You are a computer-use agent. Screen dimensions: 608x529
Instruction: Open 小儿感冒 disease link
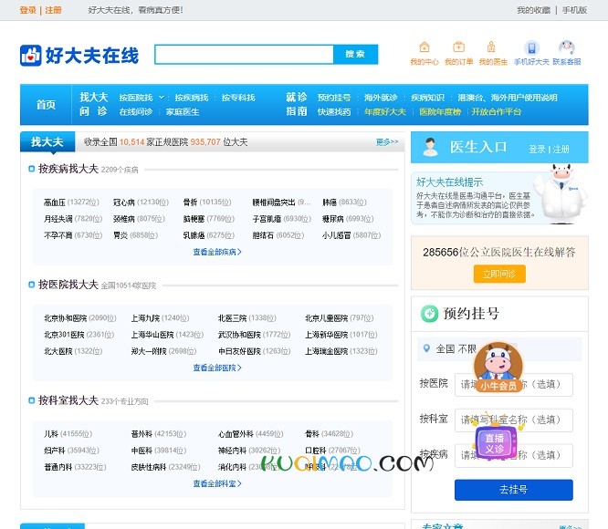(x=336, y=235)
